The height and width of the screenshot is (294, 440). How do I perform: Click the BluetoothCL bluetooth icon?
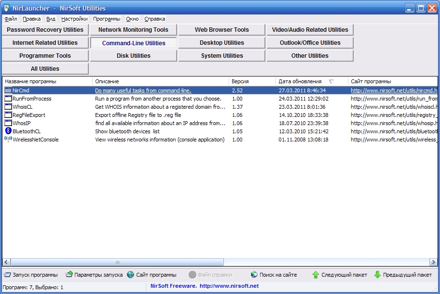pyautogui.click(x=8, y=131)
